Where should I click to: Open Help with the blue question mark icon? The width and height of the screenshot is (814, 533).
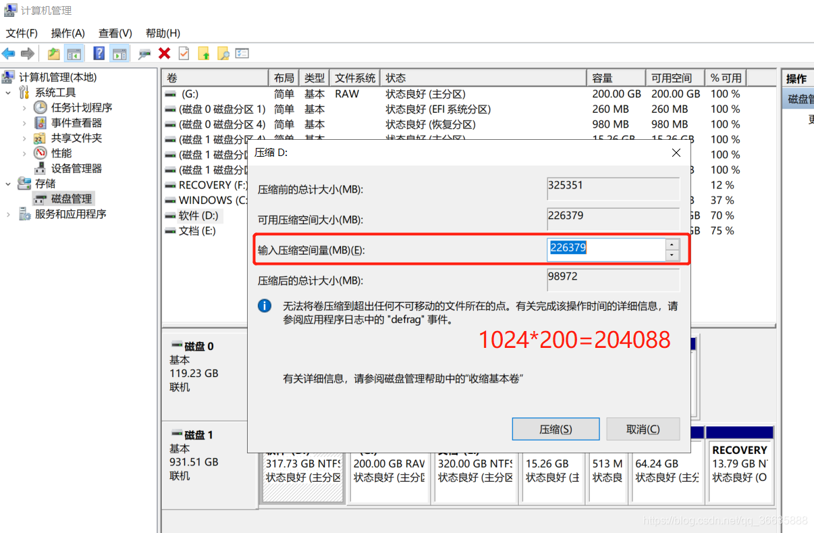pyautogui.click(x=99, y=53)
